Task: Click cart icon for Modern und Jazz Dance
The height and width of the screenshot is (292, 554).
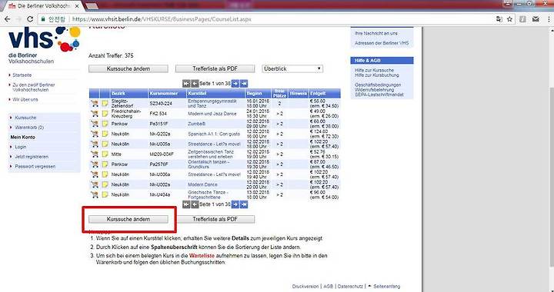Action: click(95, 114)
